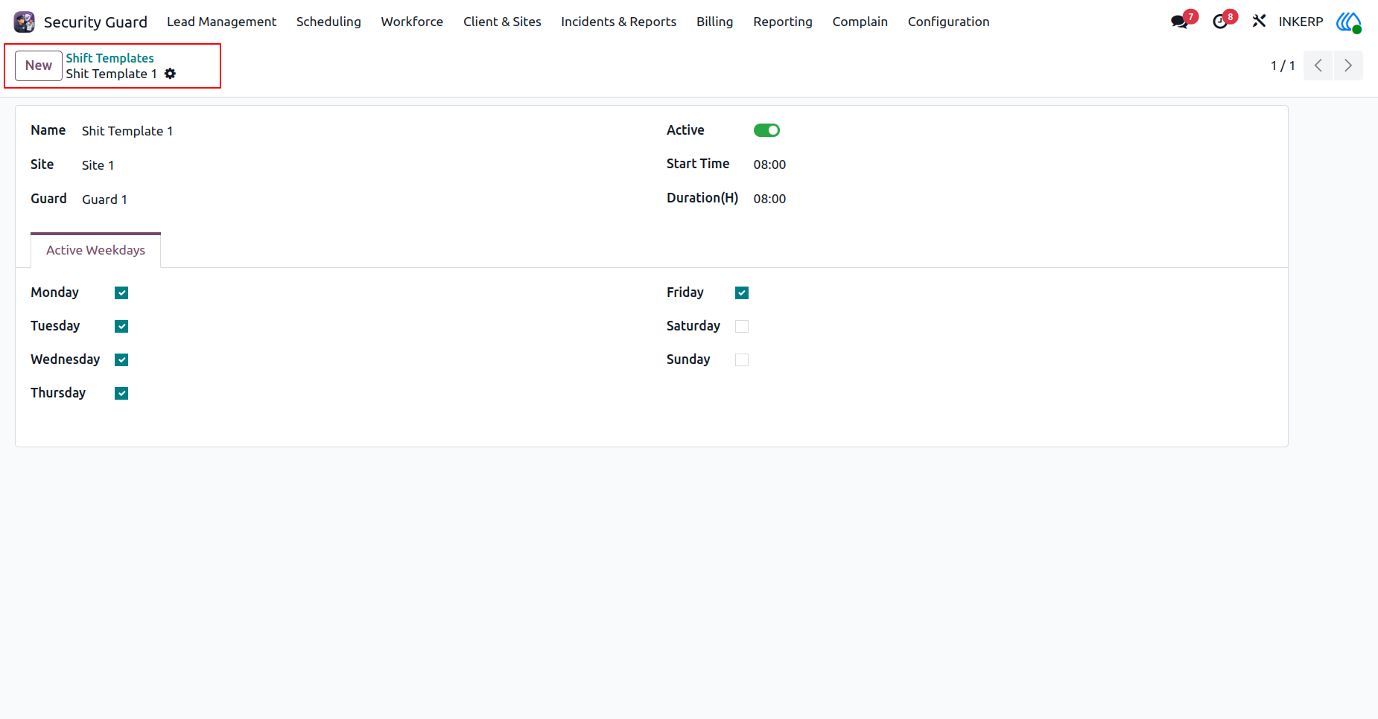Open the user avatar menu
The height and width of the screenshot is (719, 1378).
pos(1349,22)
